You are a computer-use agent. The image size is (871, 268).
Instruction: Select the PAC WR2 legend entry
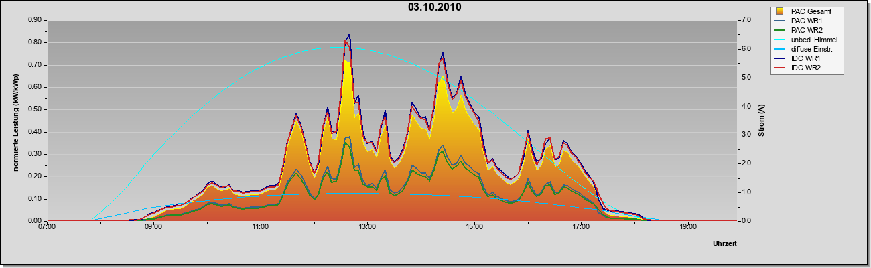point(805,30)
